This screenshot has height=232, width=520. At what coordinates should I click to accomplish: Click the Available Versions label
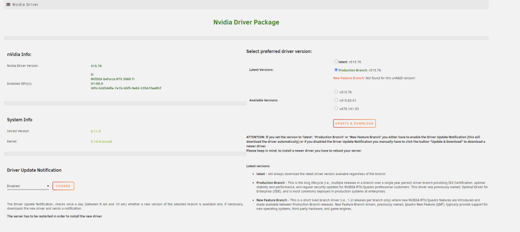point(264,100)
